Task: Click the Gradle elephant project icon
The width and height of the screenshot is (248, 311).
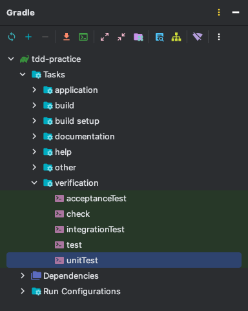Action: pyautogui.click(x=25, y=59)
